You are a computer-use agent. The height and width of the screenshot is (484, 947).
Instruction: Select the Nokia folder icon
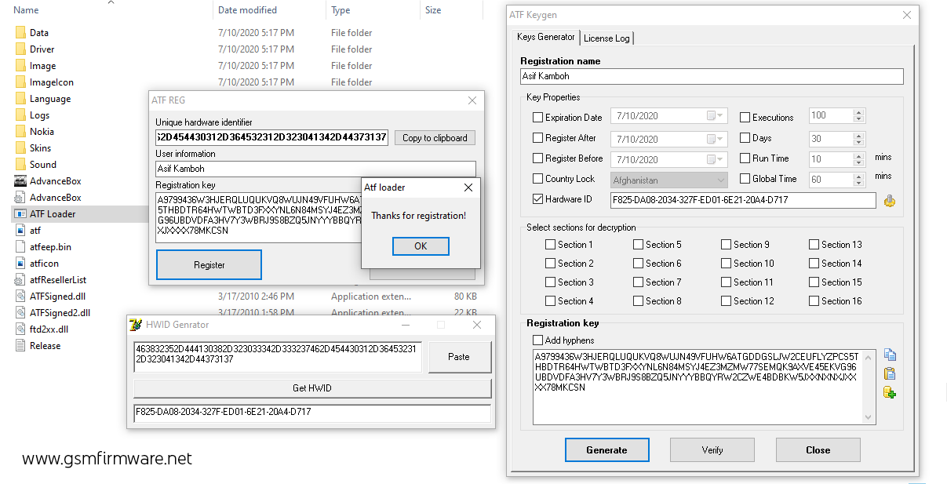(x=20, y=132)
